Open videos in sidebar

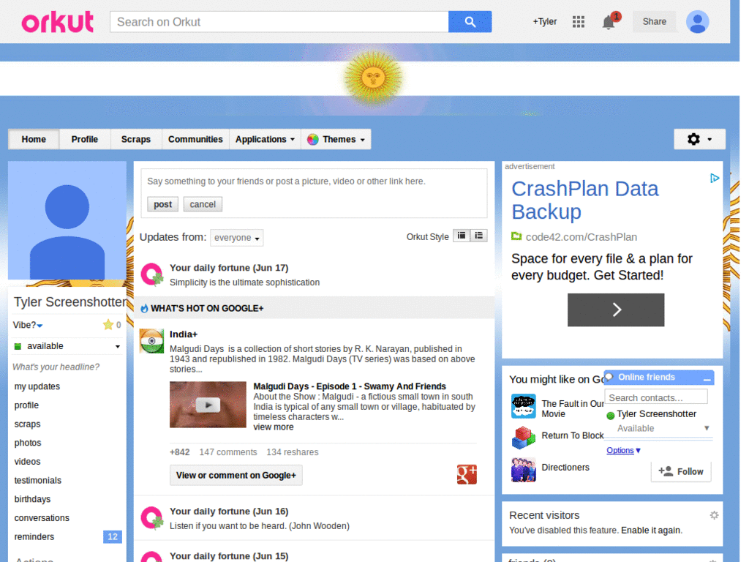pyautogui.click(x=27, y=462)
